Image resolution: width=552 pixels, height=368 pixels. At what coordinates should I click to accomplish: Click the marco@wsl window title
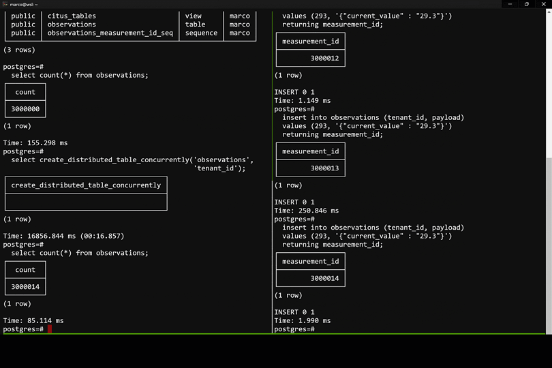(x=24, y=5)
